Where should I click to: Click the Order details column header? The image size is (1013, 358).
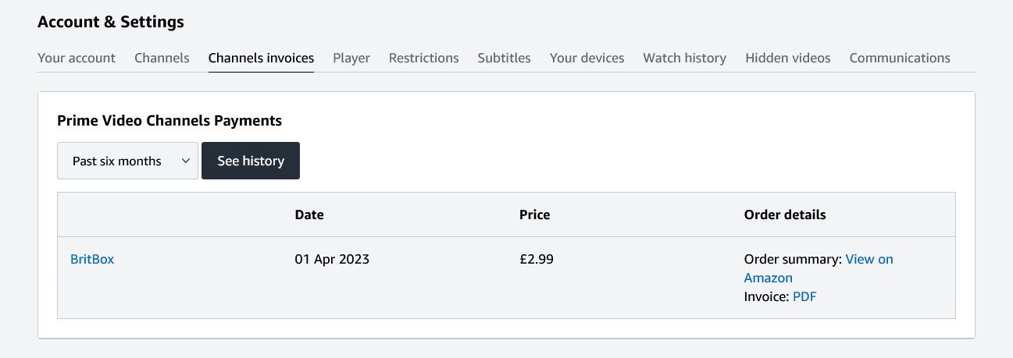pos(785,214)
